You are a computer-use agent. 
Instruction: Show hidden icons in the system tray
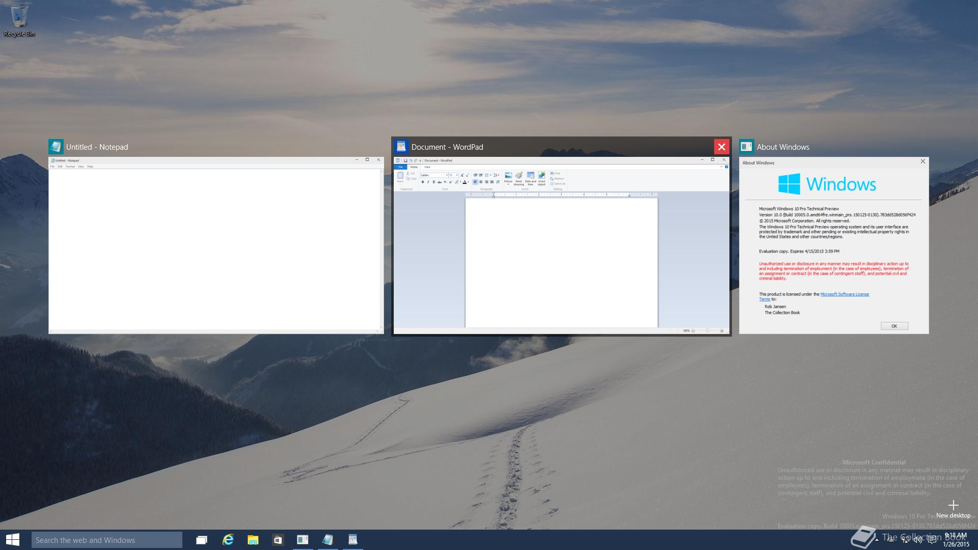point(877,540)
